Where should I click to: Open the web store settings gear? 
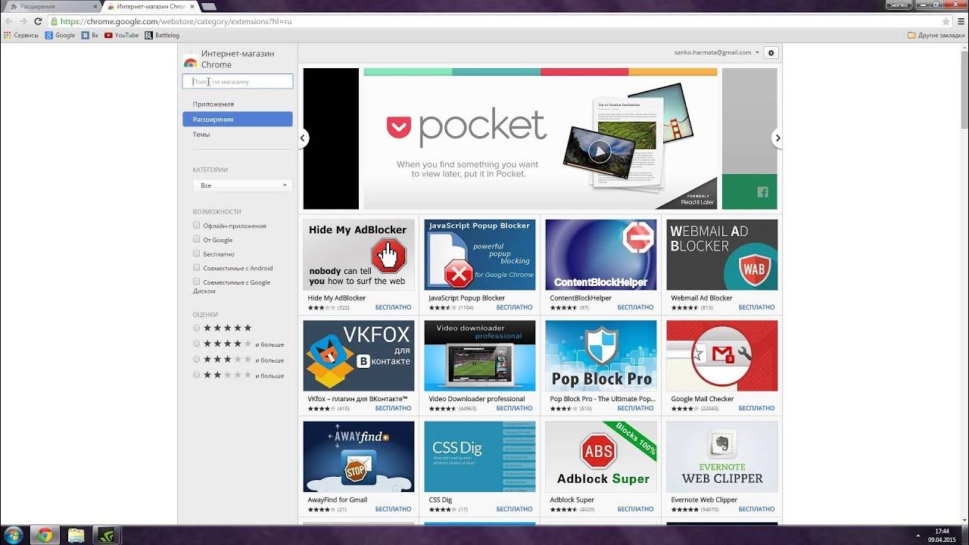[x=771, y=52]
